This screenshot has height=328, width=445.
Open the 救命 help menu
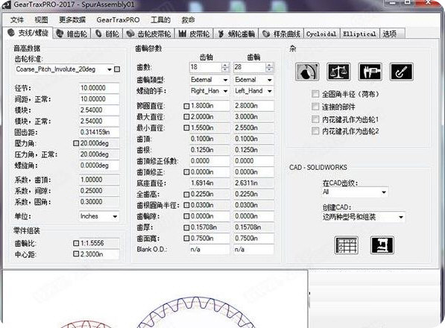pyautogui.click(x=188, y=20)
